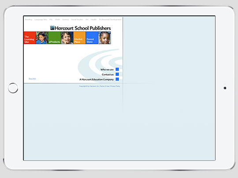Open Professional Development in top navigation
The height and width of the screenshot is (178, 238).
click(x=110, y=19)
